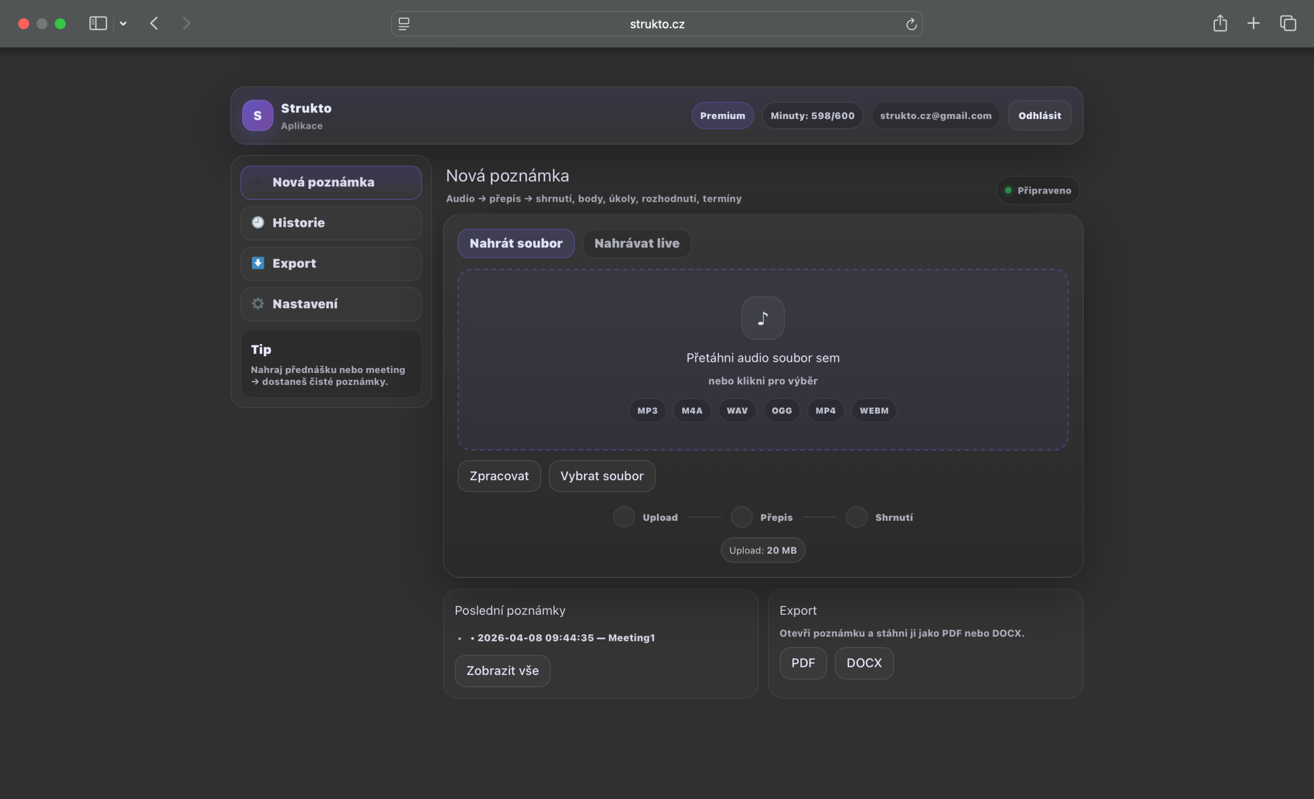Click the Vybrat soubor button
The height and width of the screenshot is (799, 1314).
click(x=602, y=476)
